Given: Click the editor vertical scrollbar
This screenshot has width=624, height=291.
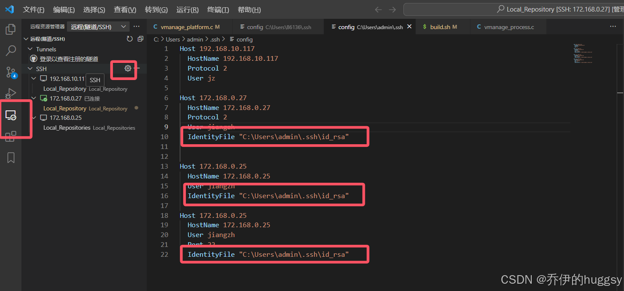Looking at the screenshot, I should coord(620,167).
